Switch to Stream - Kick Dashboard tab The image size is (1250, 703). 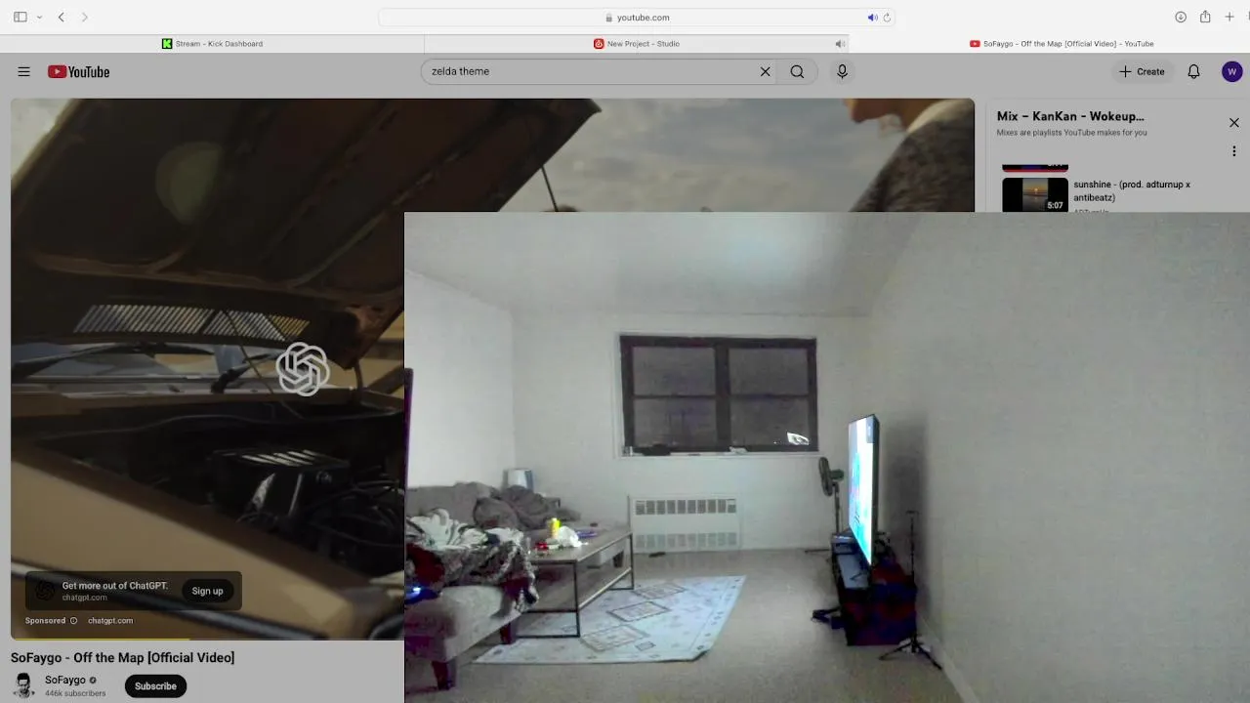(x=212, y=44)
